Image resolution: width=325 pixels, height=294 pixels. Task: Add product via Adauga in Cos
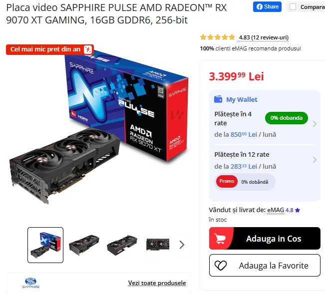click(265, 239)
